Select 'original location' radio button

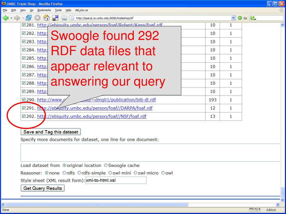point(64,166)
